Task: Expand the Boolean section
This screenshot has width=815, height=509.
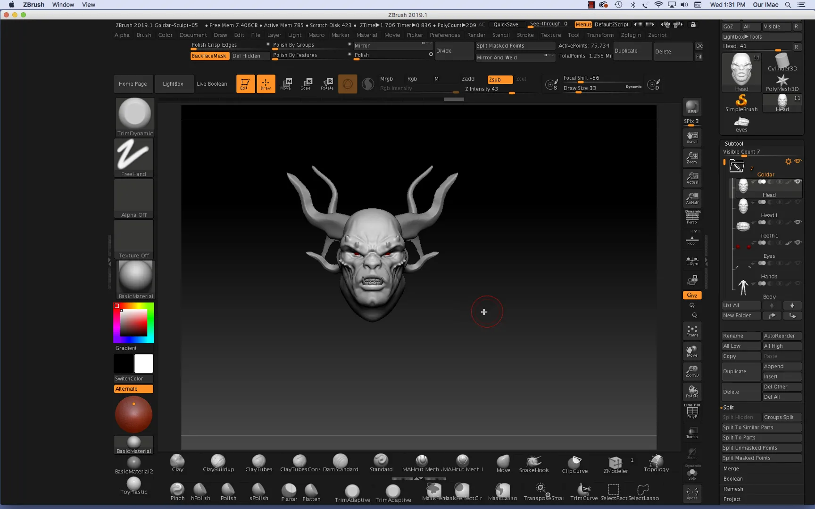Action: click(x=733, y=479)
